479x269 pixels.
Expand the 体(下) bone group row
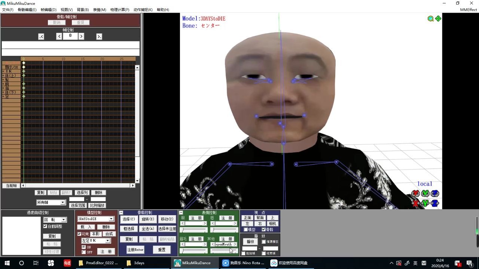[x=3, y=92]
